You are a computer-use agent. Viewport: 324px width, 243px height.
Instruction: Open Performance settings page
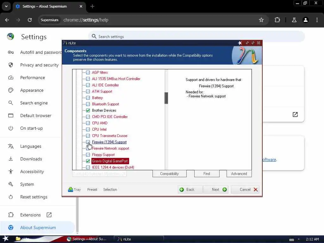click(x=26, y=78)
